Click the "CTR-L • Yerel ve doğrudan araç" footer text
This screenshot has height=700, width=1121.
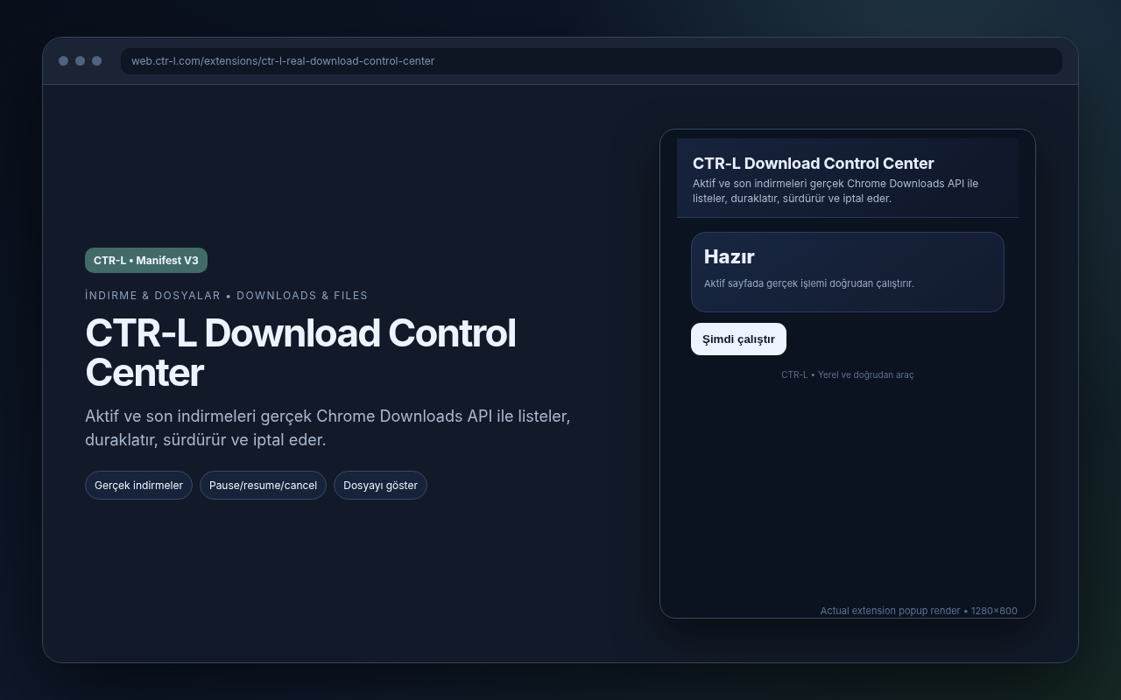[847, 374]
